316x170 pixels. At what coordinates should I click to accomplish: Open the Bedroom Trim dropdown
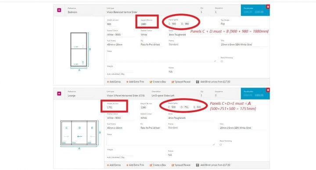[x=244, y=44]
